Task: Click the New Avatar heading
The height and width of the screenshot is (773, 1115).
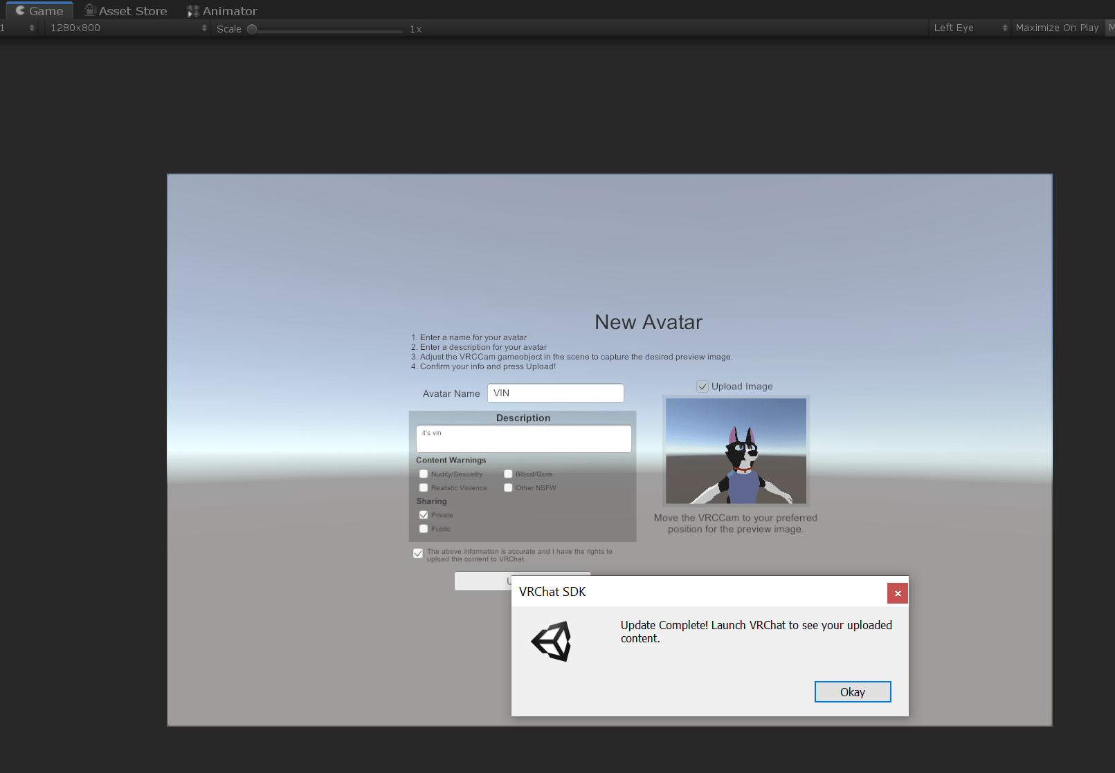Action: click(x=649, y=322)
